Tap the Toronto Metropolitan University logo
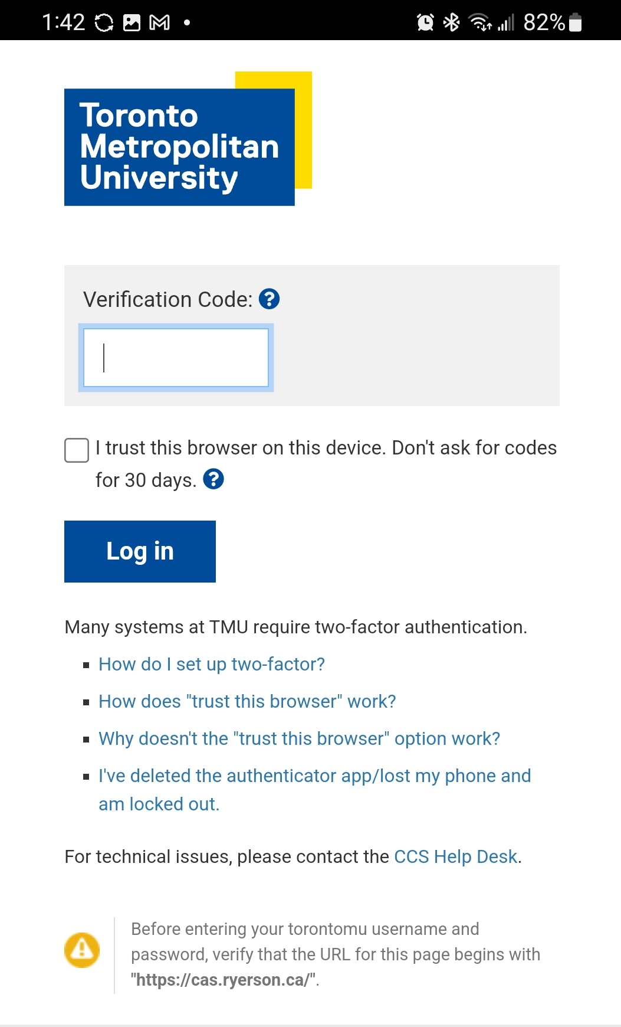 188,139
